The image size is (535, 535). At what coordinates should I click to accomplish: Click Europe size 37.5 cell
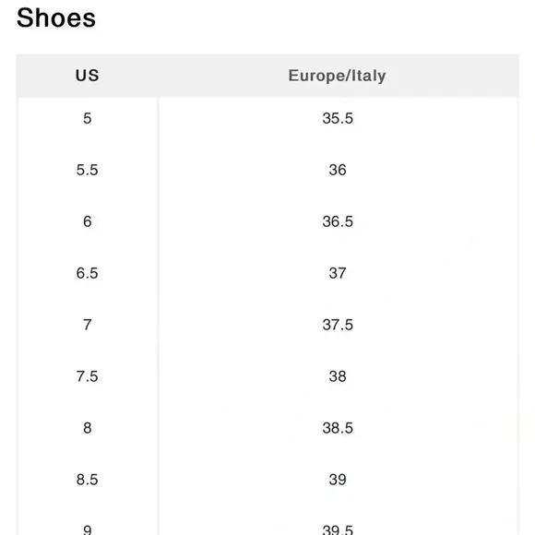tap(338, 325)
